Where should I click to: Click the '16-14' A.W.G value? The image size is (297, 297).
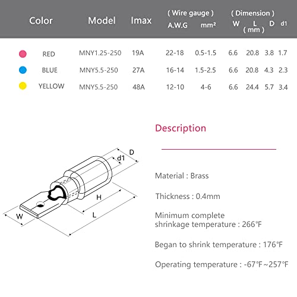click(x=175, y=70)
